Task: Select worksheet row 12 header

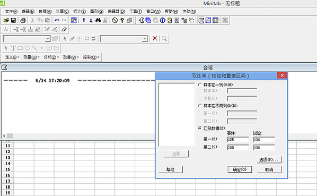Action: [x=7, y=151]
